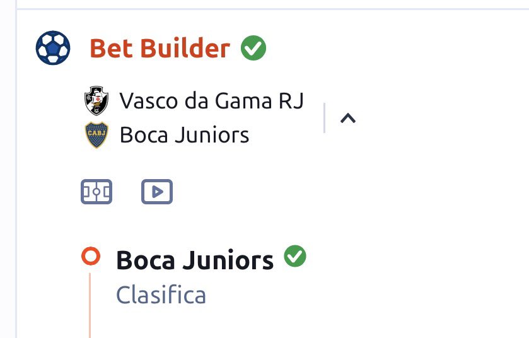Viewport: 529px width, 338px height.
Task: Click green check next to bold Boca Juniors
Action: (295, 256)
